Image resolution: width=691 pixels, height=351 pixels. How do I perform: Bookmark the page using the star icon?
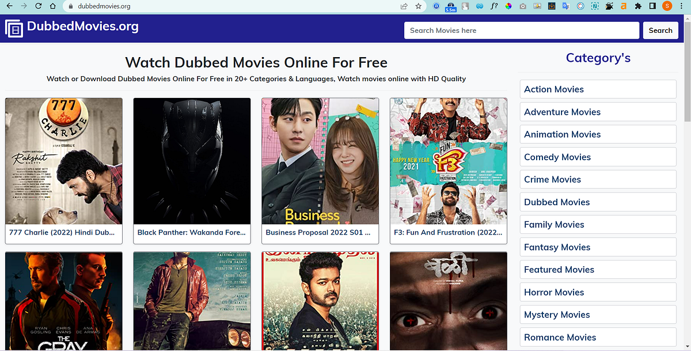[x=418, y=6]
